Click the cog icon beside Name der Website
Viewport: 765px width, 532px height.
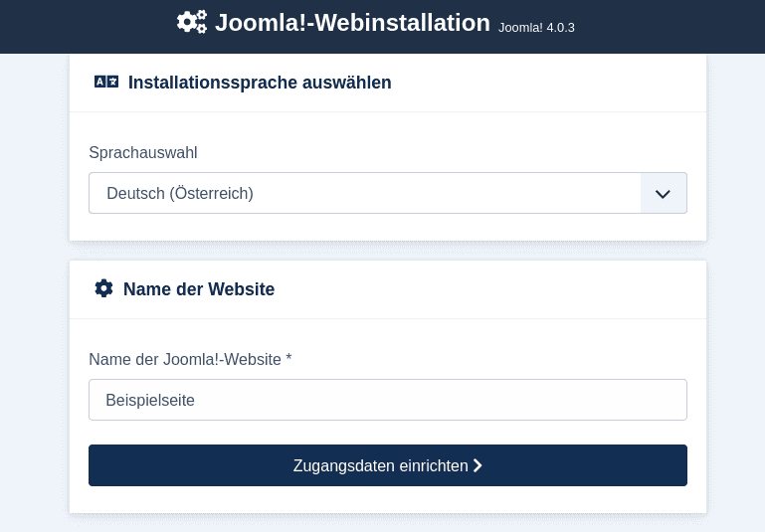[103, 288]
